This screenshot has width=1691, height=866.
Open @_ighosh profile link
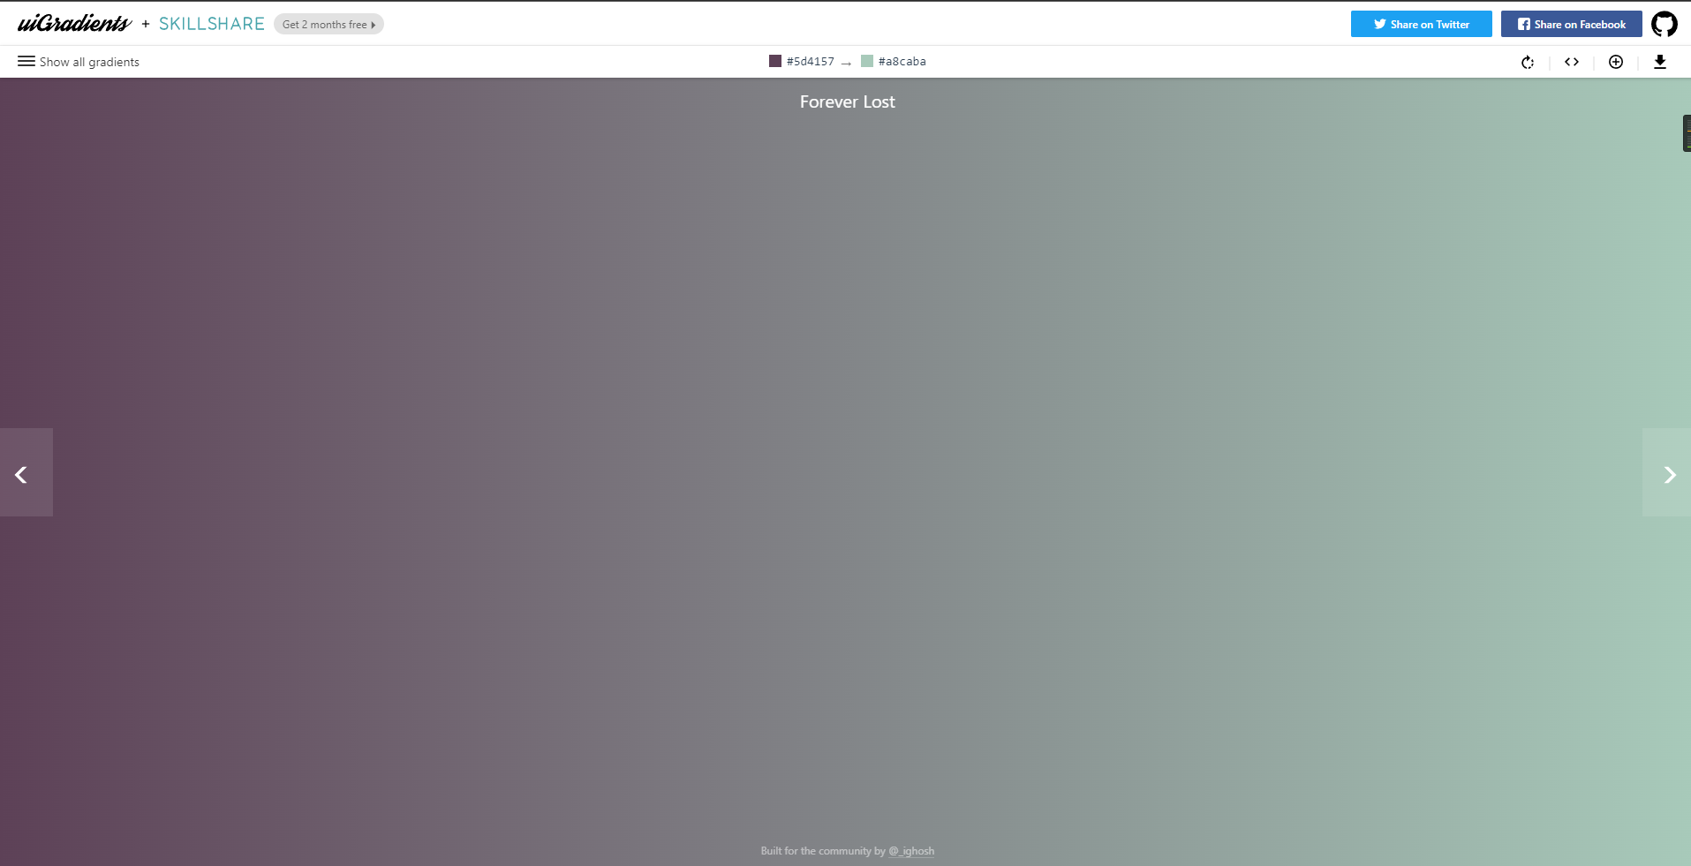911,851
